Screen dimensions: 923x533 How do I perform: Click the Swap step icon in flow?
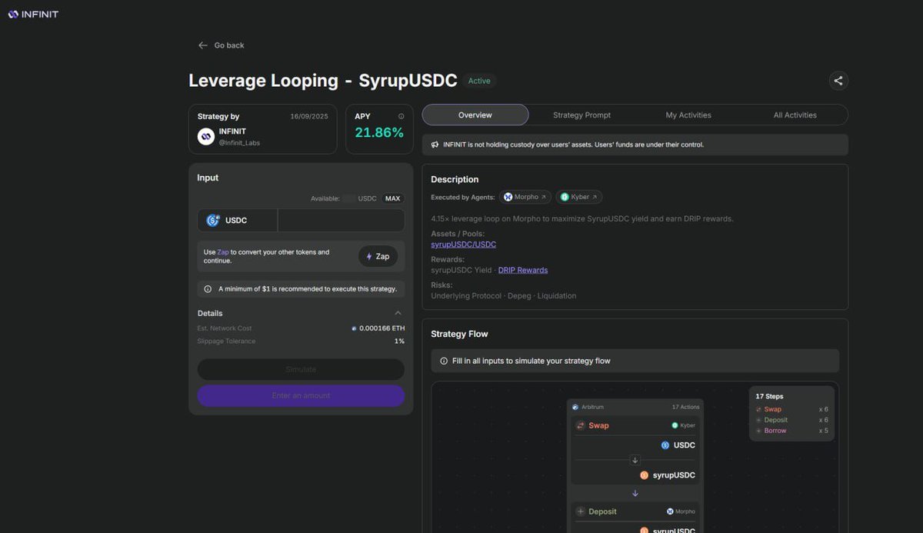581,425
